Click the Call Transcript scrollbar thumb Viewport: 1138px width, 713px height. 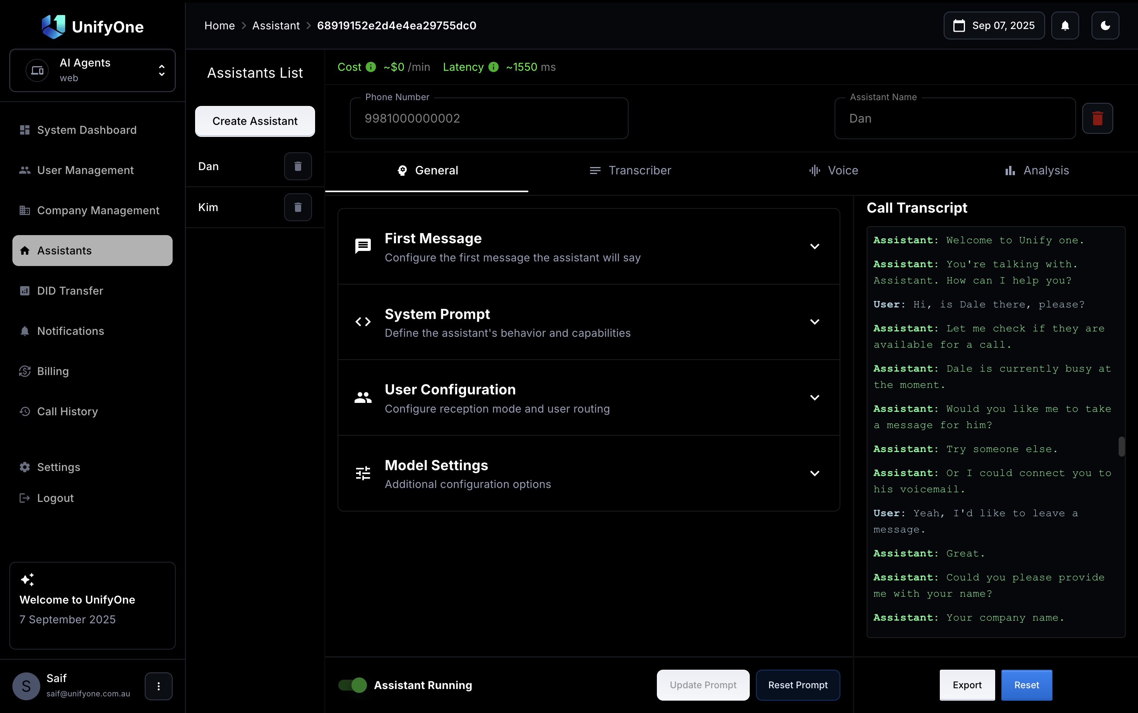(1121, 447)
